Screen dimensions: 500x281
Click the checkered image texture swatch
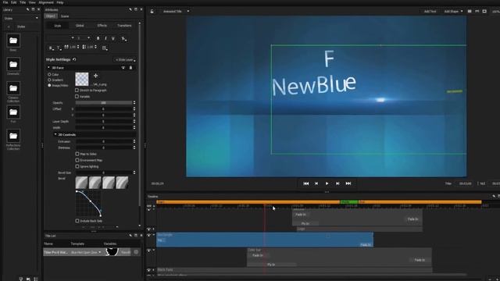pyautogui.click(x=81, y=79)
